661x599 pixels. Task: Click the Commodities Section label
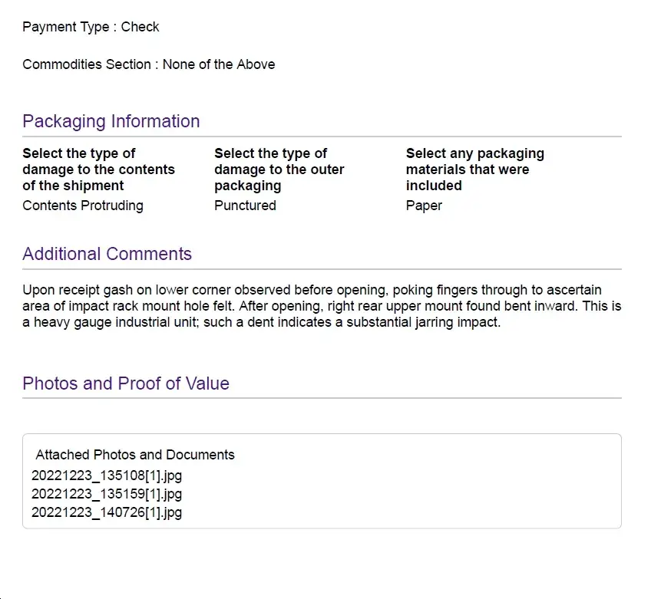coord(87,64)
